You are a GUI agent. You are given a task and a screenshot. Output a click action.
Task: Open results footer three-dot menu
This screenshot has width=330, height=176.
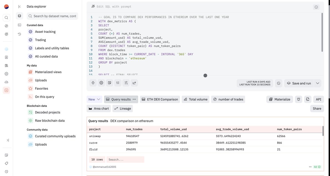310,167
